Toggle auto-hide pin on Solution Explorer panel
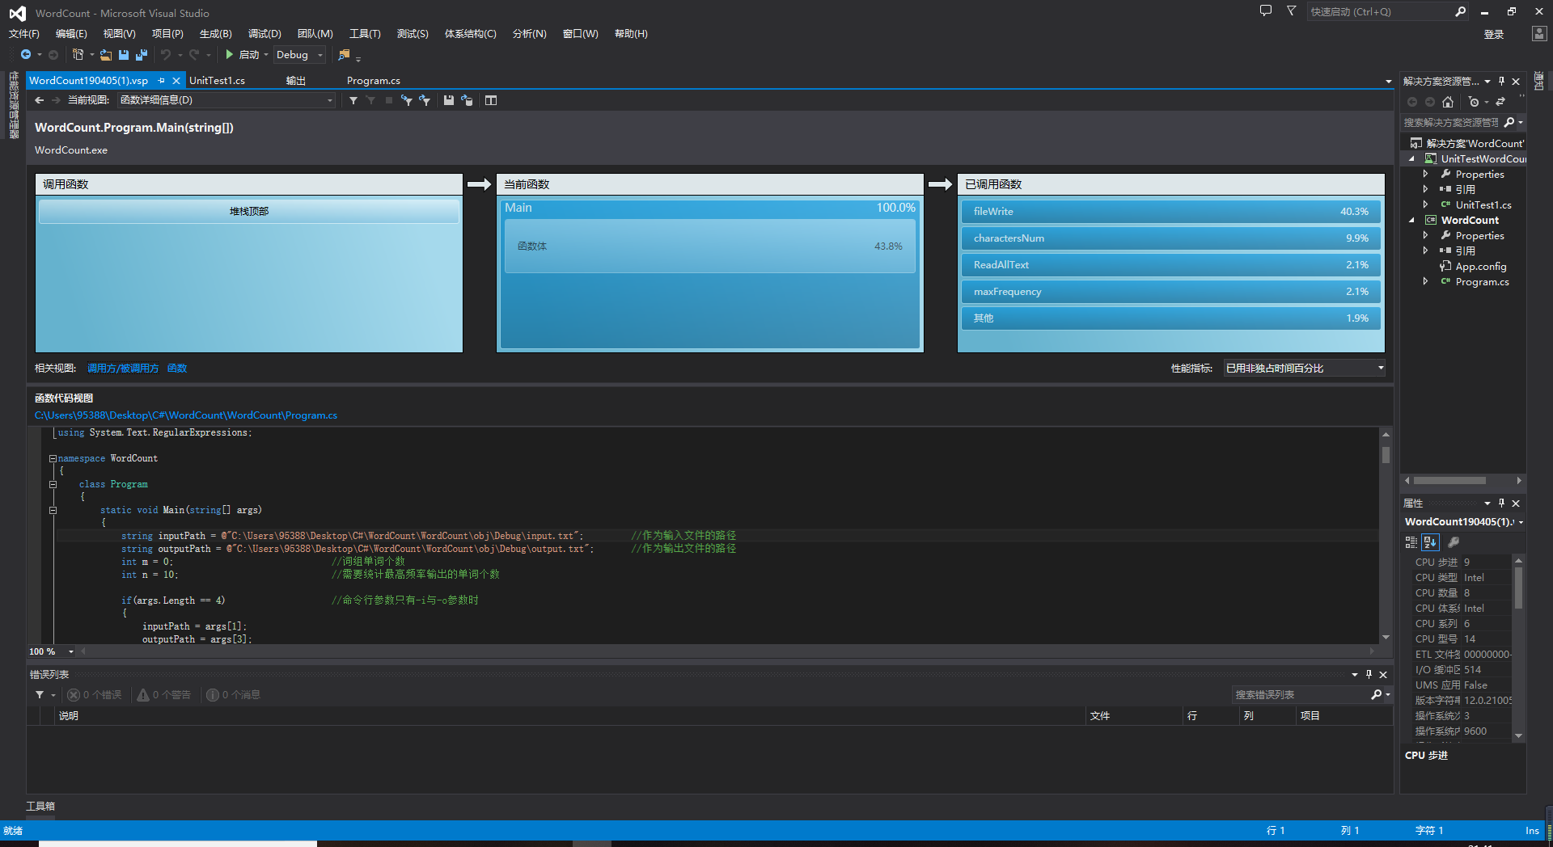The image size is (1553, 847). [1501, 81]
